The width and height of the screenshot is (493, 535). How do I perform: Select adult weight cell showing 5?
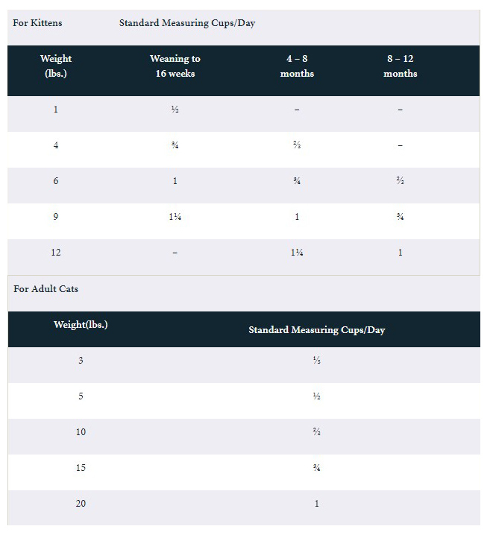(x=81, y=396)
